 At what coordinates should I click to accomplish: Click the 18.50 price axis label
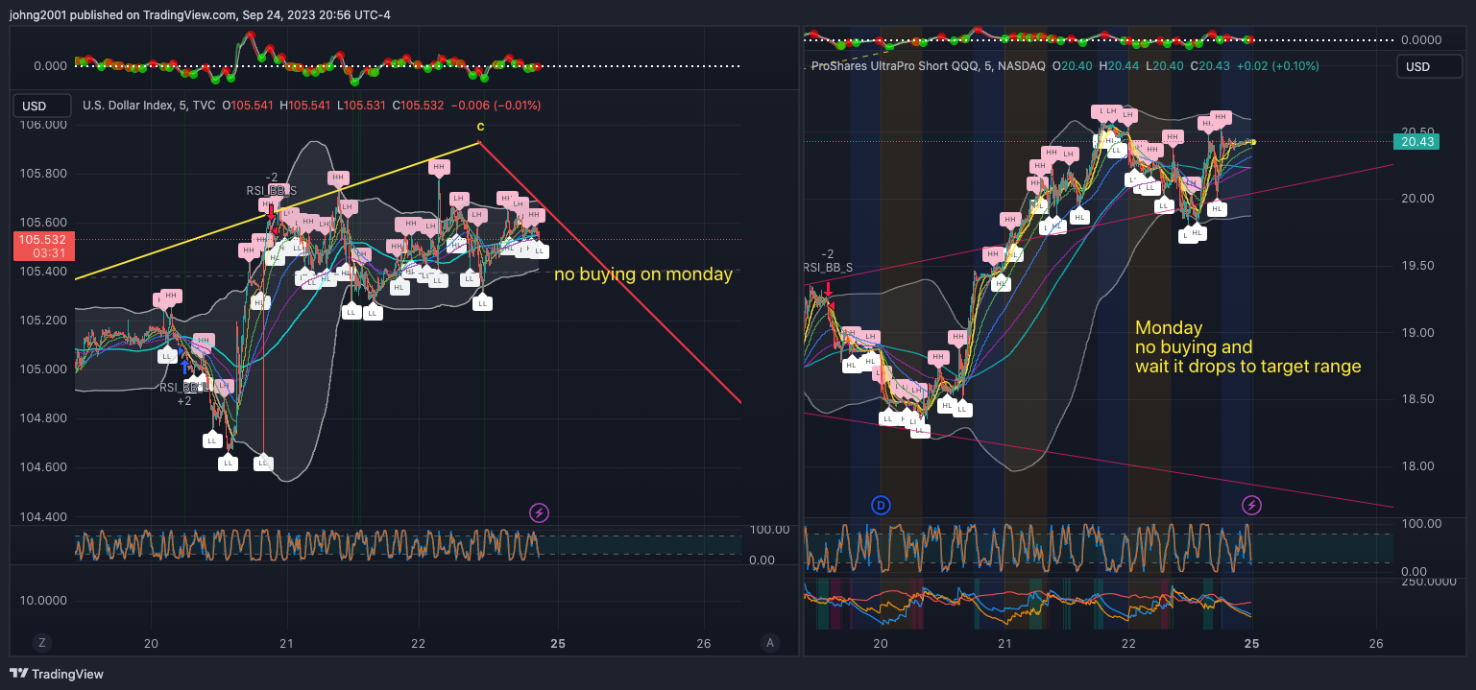pos(1418,398)
